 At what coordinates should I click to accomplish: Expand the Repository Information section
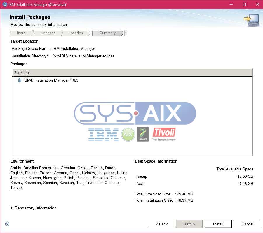[12, 208]
